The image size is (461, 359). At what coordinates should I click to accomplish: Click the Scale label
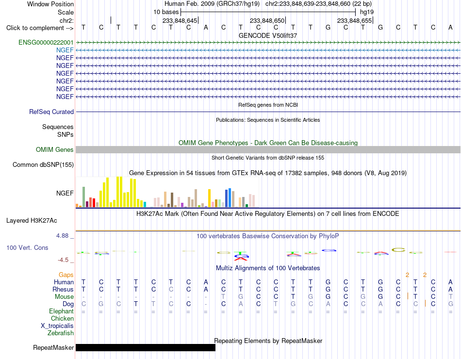click(x=66, y=12)
